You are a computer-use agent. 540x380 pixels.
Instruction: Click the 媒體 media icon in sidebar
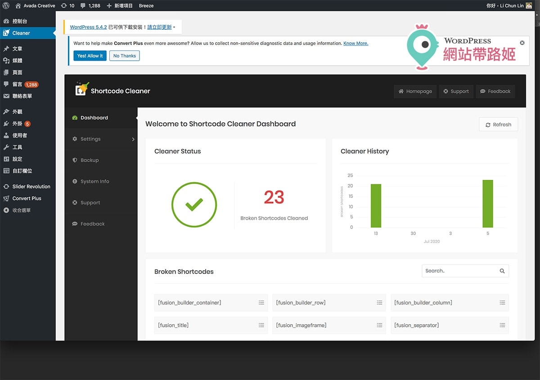point(6,60)
